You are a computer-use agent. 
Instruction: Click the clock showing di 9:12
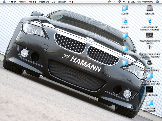(x=132, y=2)
